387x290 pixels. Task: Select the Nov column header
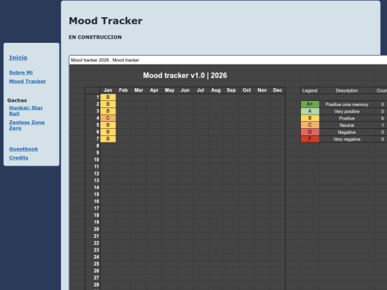click(262, 90)
